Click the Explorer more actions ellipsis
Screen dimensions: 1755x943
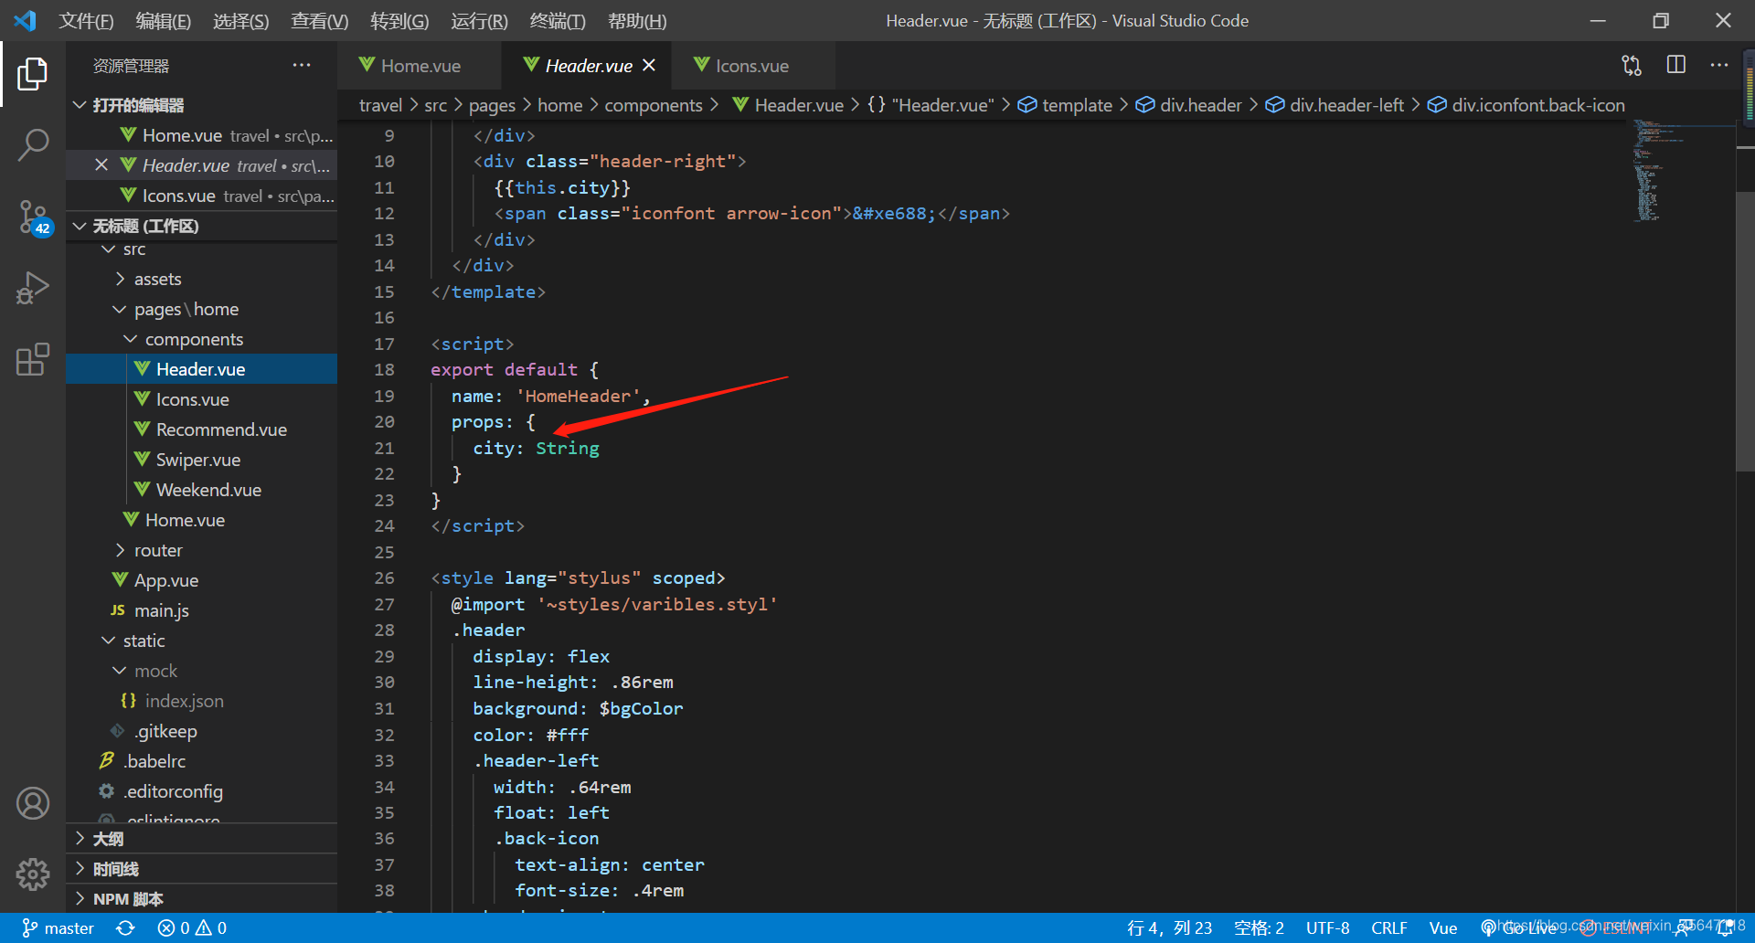(x=302, y=65)
